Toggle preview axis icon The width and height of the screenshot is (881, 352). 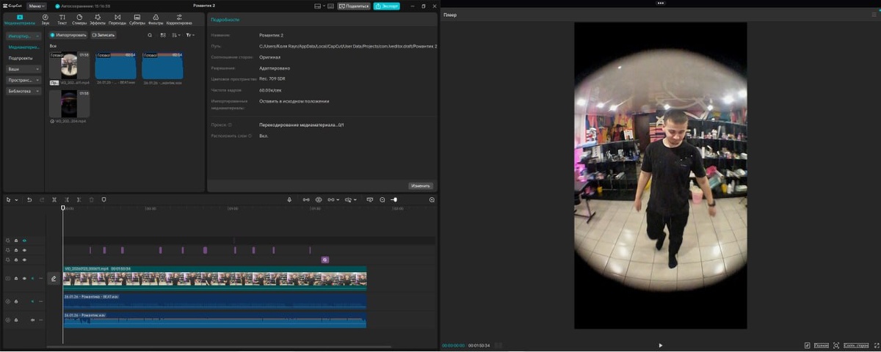pyautogui.click(x=350, y=199)
